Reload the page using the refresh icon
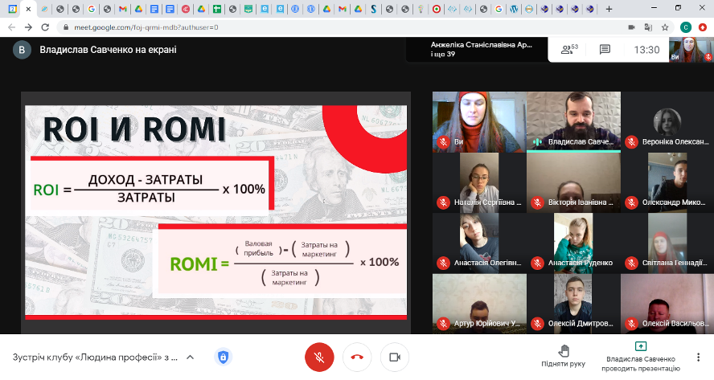 pos(47,27)
